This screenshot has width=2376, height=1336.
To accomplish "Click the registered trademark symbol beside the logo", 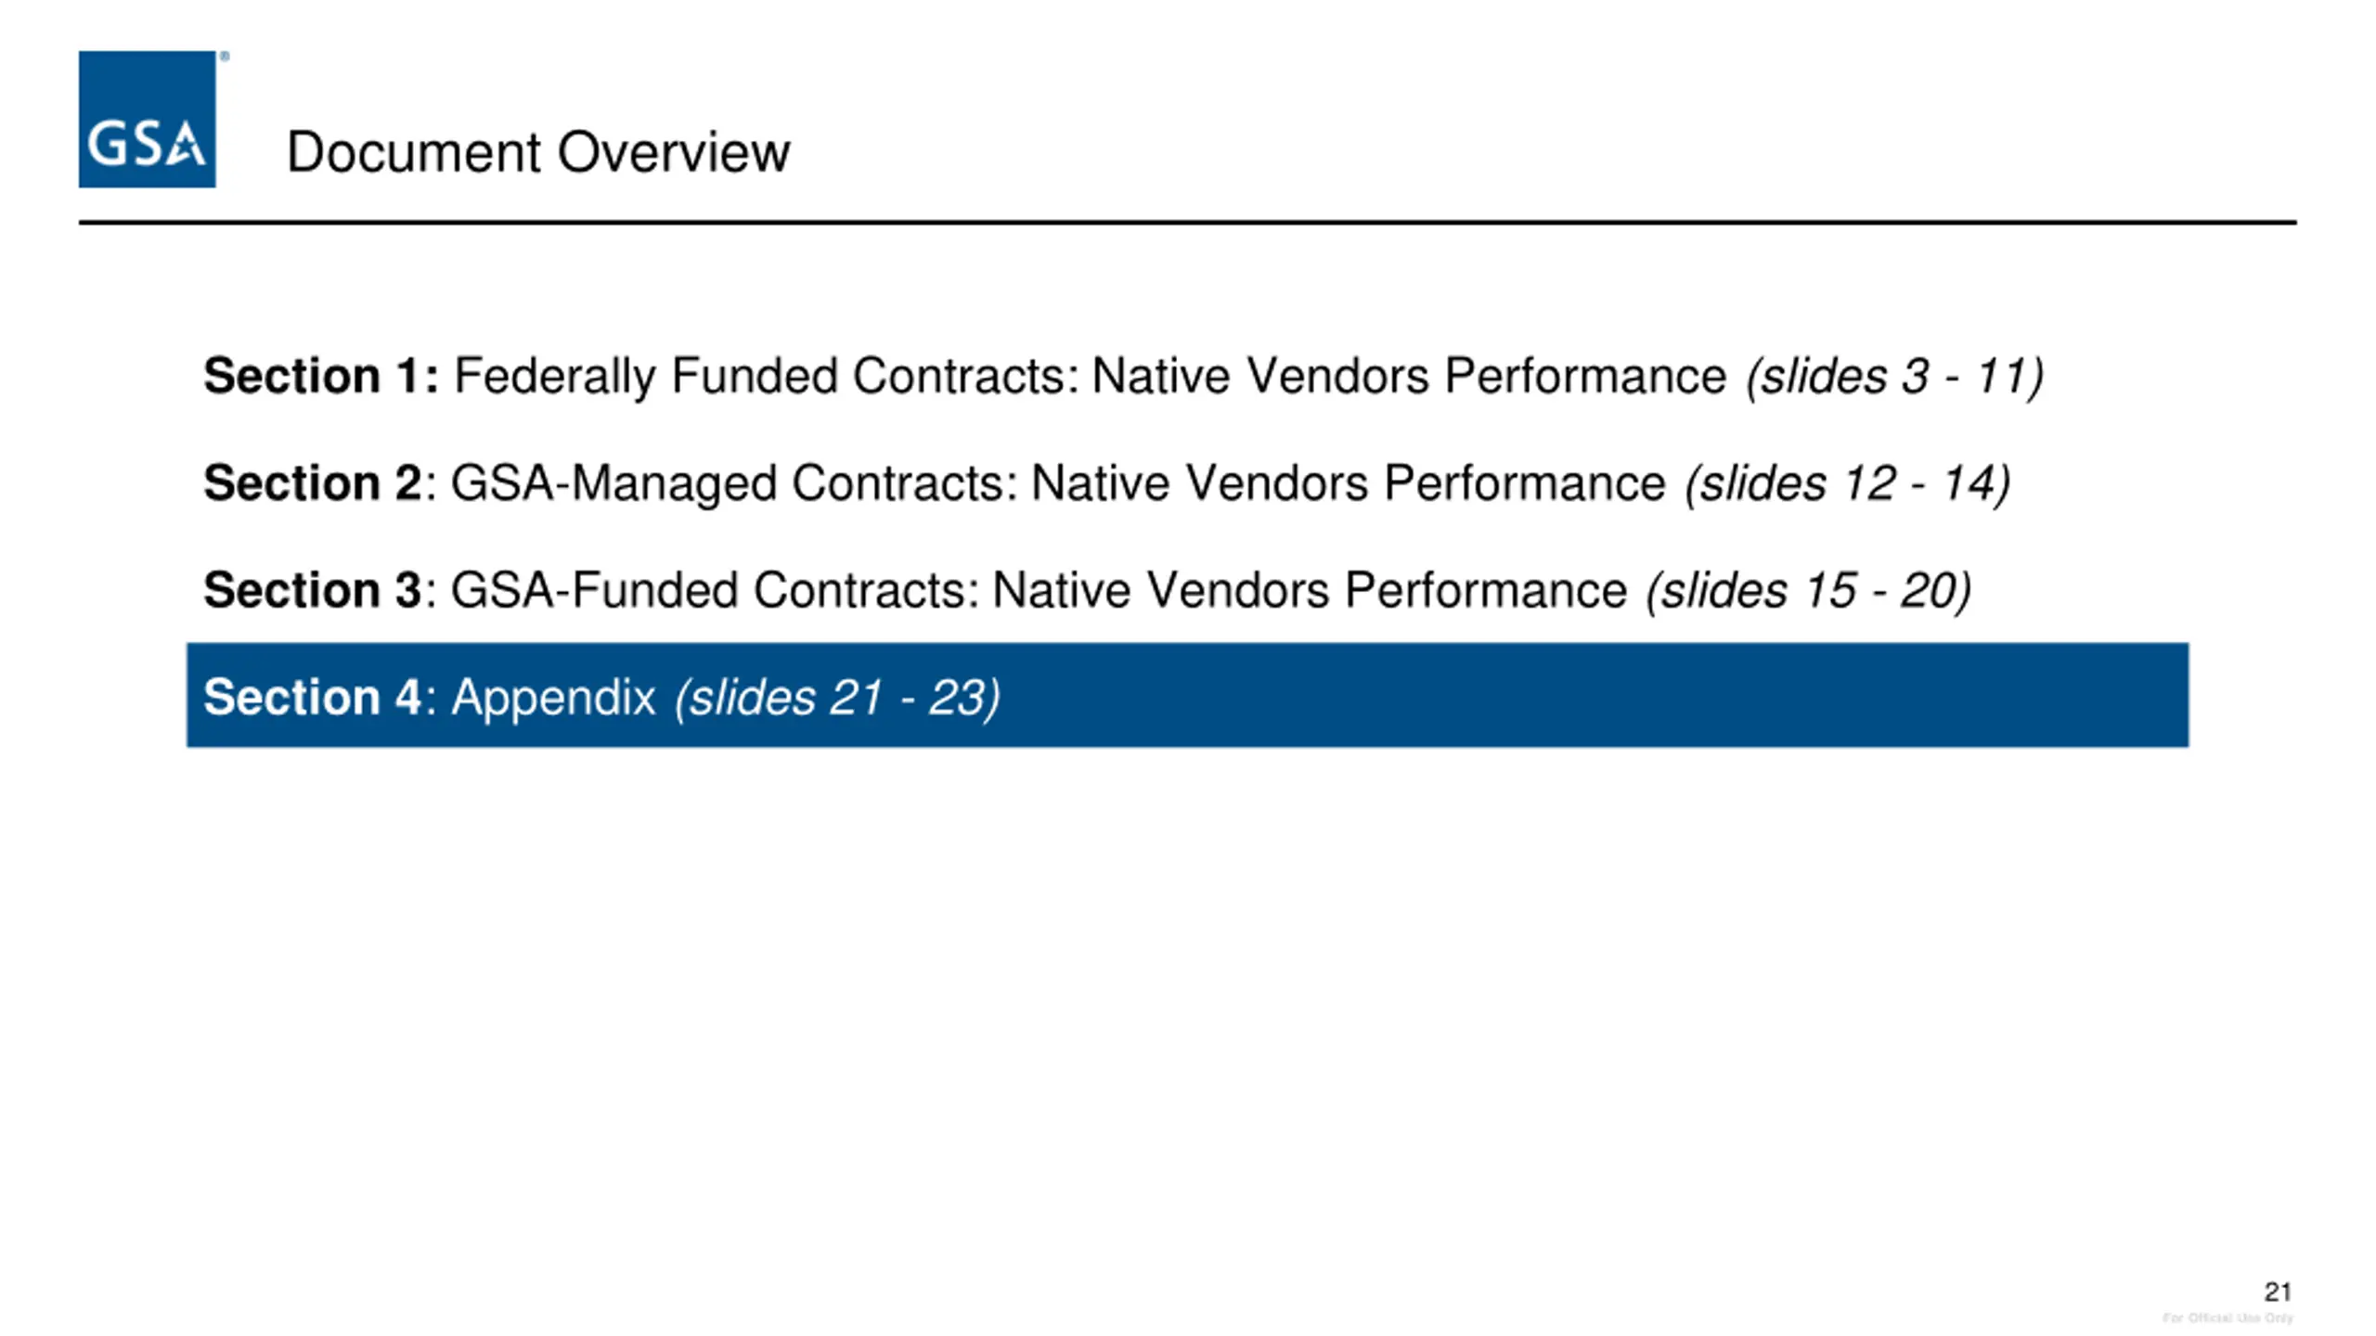I will (225, 57).
